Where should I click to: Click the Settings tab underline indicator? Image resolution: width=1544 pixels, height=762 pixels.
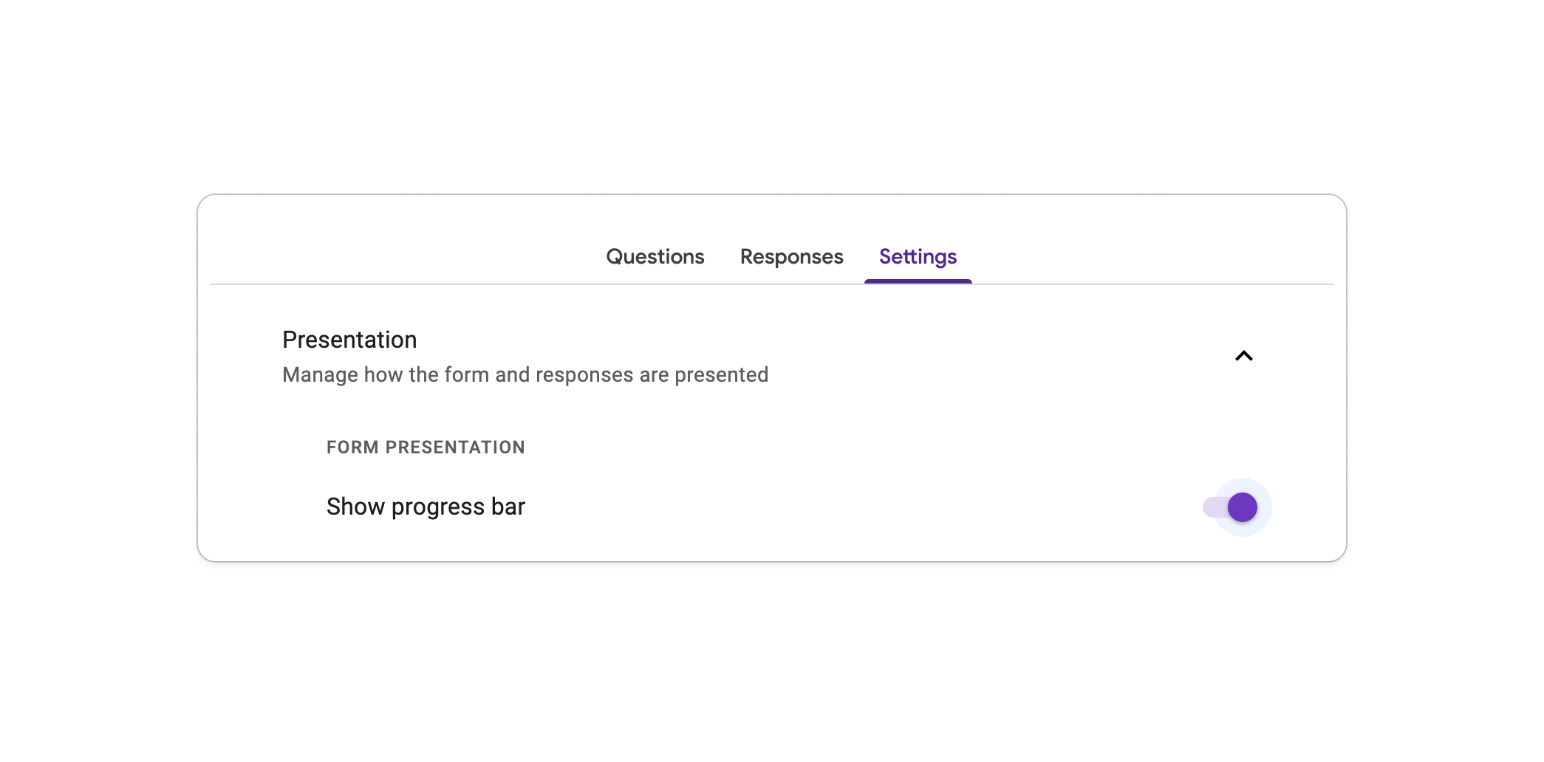click(x=918, y=281)
